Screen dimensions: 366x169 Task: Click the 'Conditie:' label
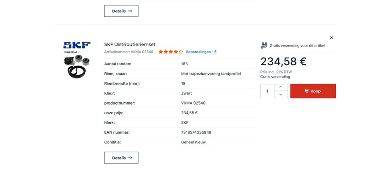tap(113, 142)
